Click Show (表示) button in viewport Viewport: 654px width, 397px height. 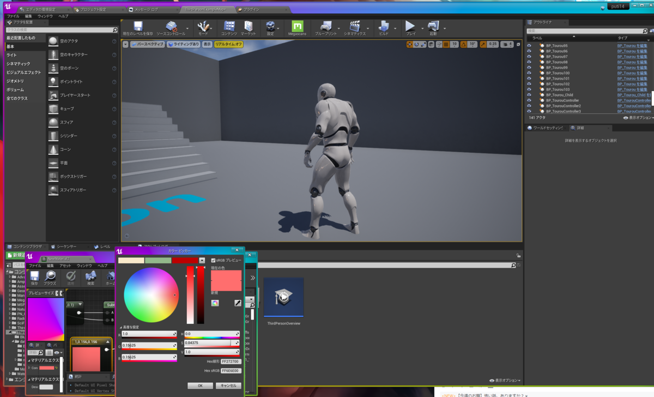pyautogui.click(x=207, y=44)
